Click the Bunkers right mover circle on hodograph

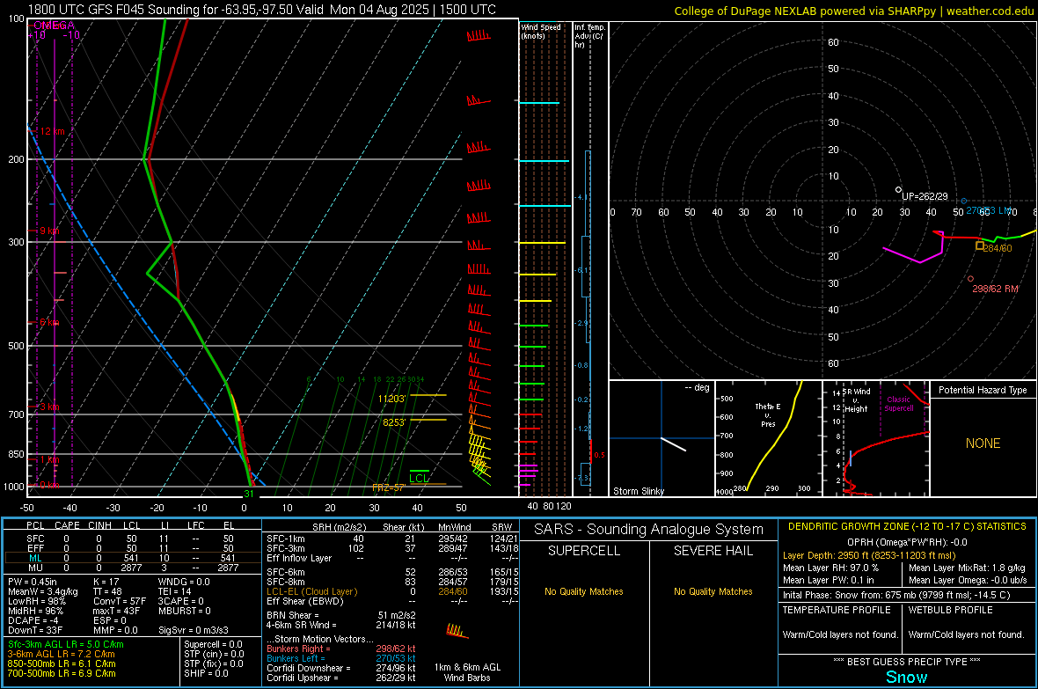970,279
